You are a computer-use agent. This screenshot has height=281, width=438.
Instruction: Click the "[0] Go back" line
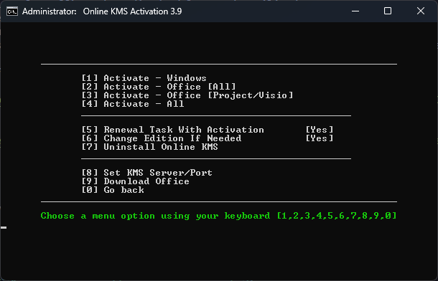click(x=113, y=190)
